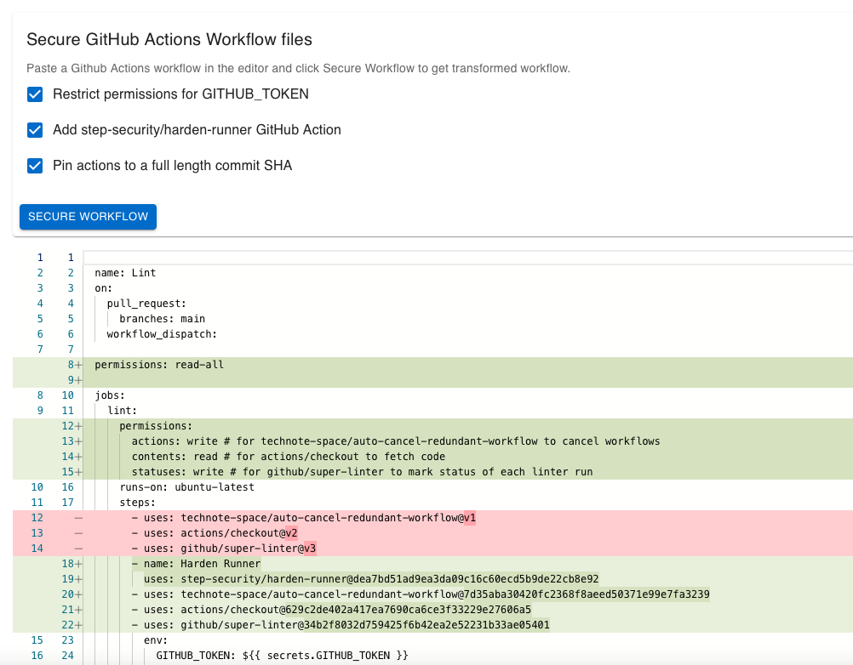Click the minus marker on removed line 13
Image resolution: width=853 pixels, height=665 pixels.
point(79,533)
